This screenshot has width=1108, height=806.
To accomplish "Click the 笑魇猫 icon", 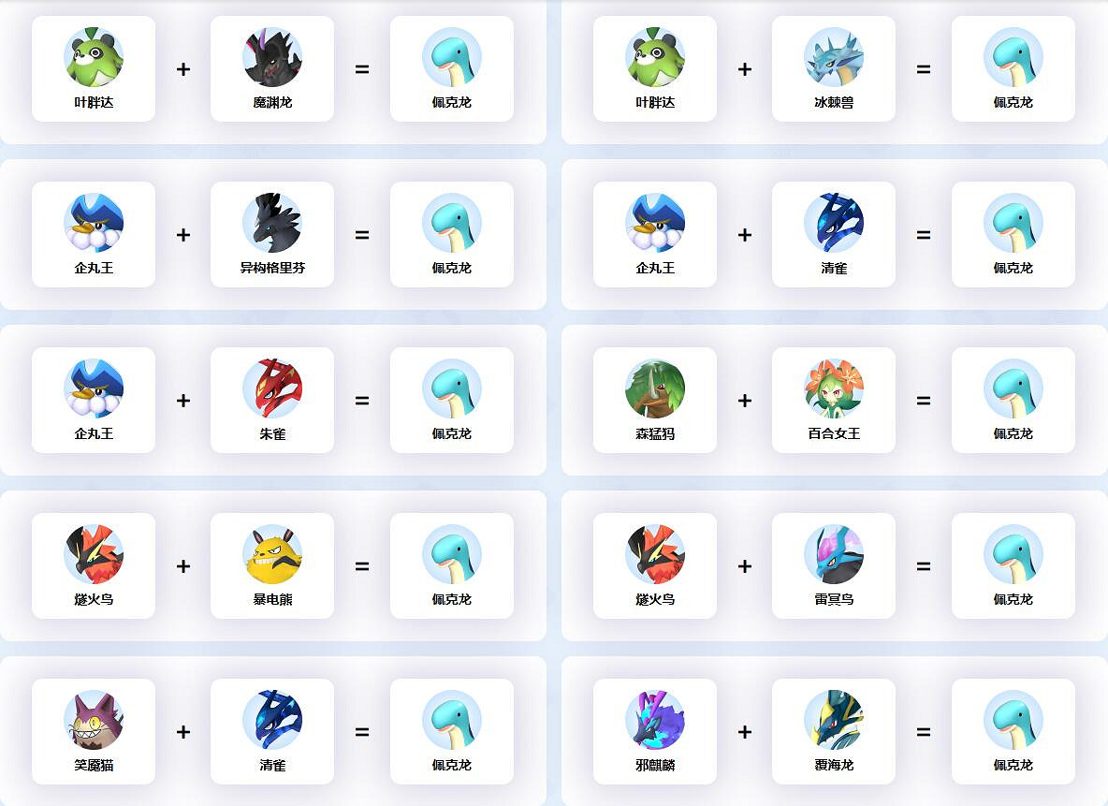I will click(94, 720).
